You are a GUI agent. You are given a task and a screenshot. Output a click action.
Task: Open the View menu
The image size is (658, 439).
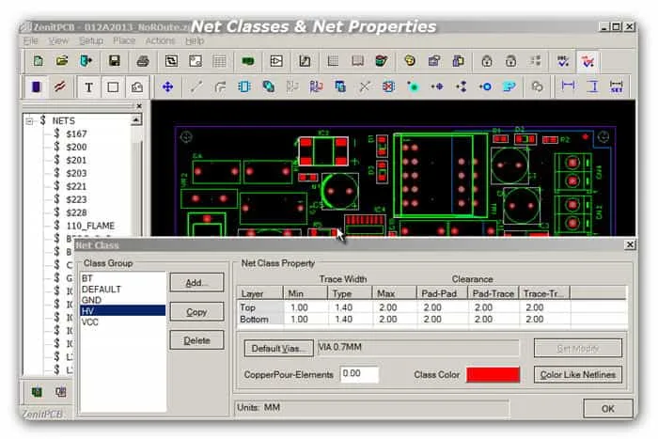click(58, 40)
